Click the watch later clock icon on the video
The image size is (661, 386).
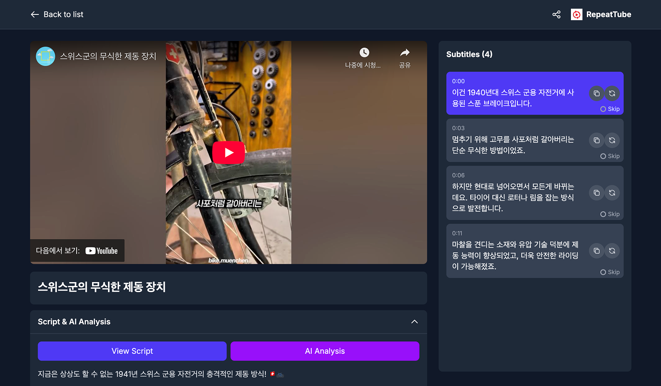pos(364,52)
